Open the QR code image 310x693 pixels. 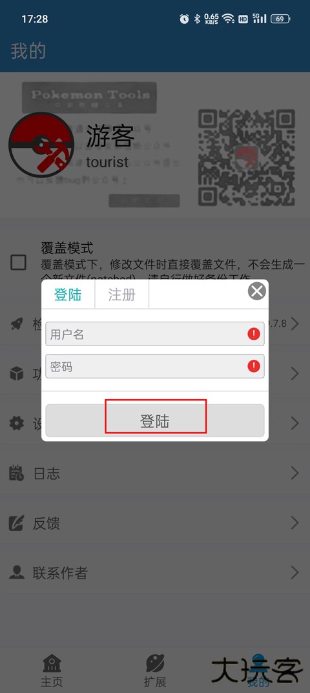click(x=246, y=156)
